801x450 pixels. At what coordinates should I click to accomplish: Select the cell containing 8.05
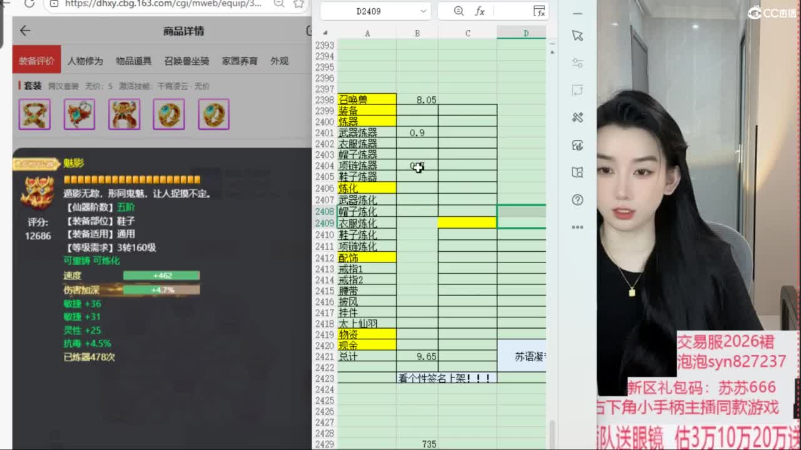[x=417, y=99]
